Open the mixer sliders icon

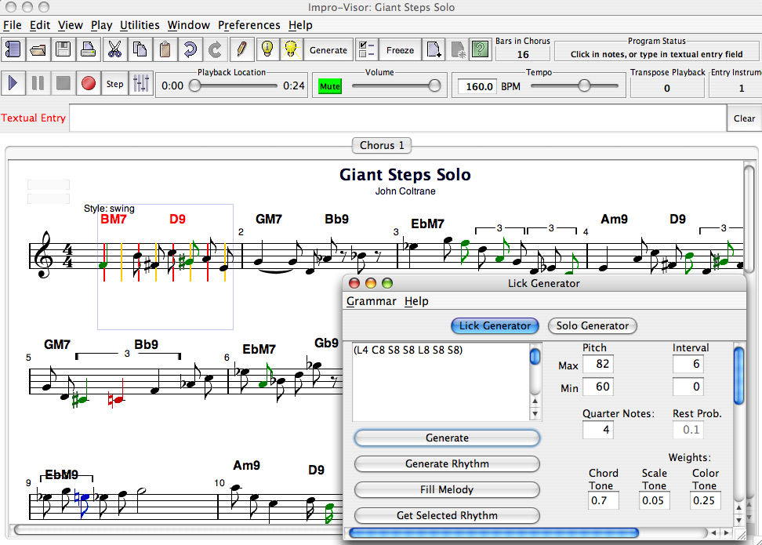tap(141, 84)
